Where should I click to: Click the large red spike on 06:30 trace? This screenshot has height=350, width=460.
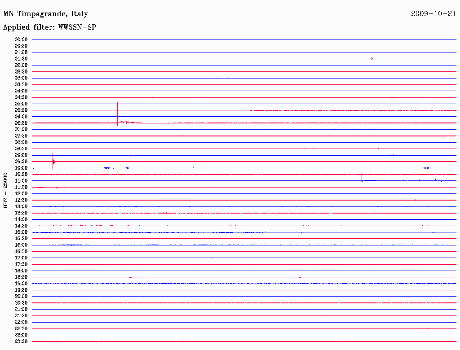pos(118,114)
